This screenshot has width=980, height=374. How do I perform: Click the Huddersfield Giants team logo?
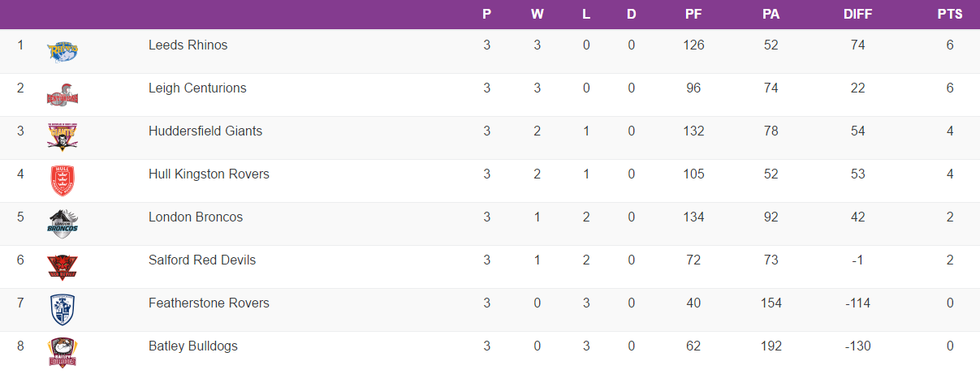[x=63, y=137]
